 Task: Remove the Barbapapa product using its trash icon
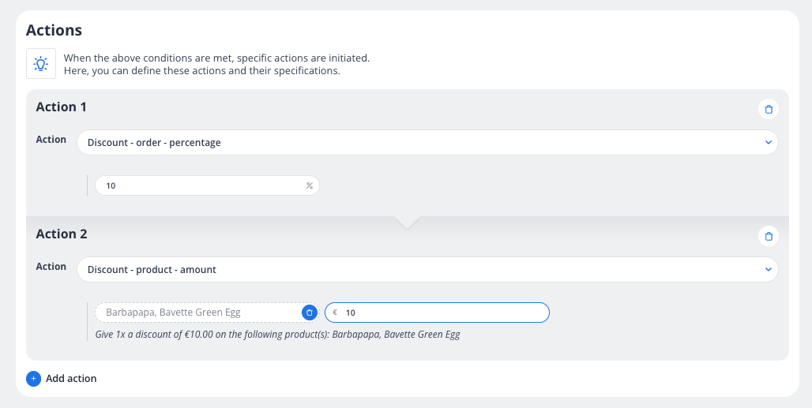(x=310, y=313)
